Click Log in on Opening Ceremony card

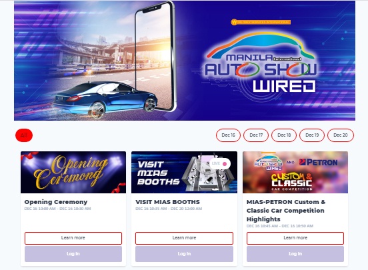73,254
